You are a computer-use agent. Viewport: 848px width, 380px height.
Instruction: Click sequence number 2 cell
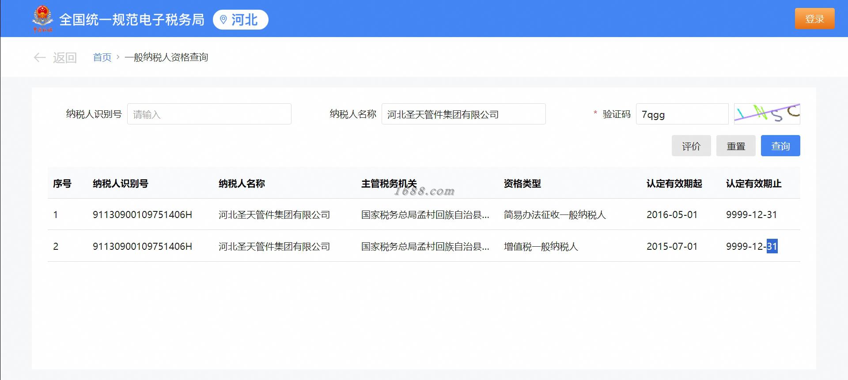click(x=56, y=247)
